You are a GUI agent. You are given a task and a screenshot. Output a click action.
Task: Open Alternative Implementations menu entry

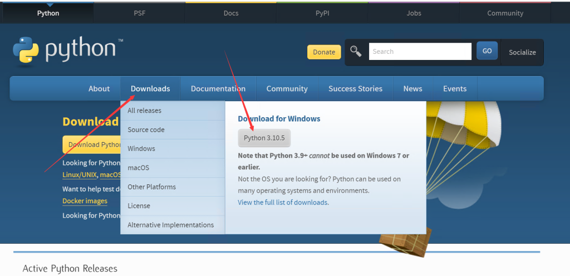click(173, 225)
